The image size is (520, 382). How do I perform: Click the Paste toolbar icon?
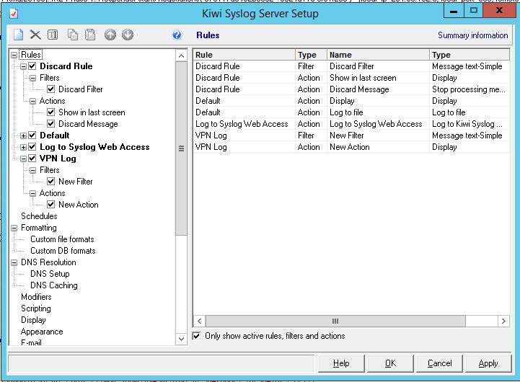click(x=90, y=35)
